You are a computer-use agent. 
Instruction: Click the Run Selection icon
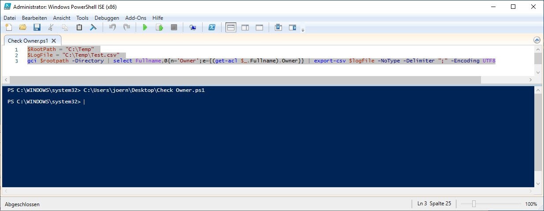click(x=159, y=28)
